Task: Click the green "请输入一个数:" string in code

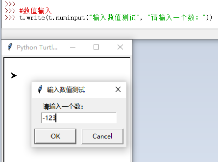Action: pos(177,17)
